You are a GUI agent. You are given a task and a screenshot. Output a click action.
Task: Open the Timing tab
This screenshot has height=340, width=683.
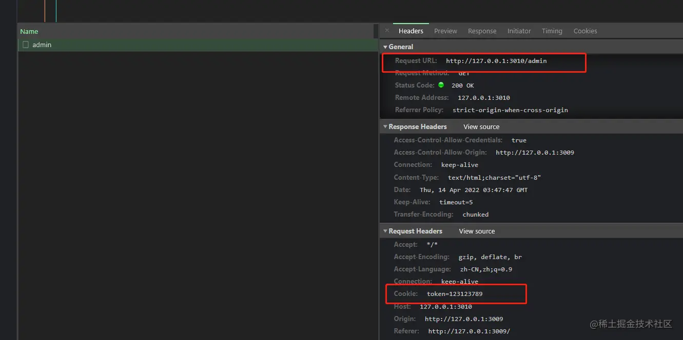coord(552,31)
